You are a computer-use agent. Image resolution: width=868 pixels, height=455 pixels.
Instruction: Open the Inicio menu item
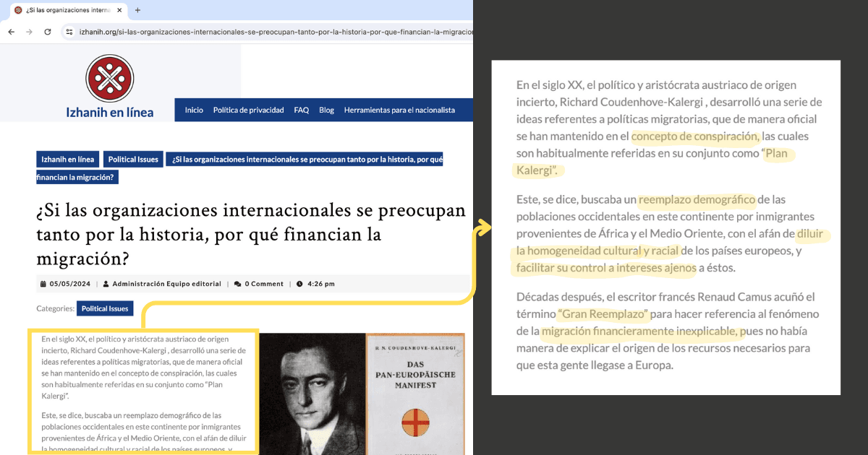194,110
